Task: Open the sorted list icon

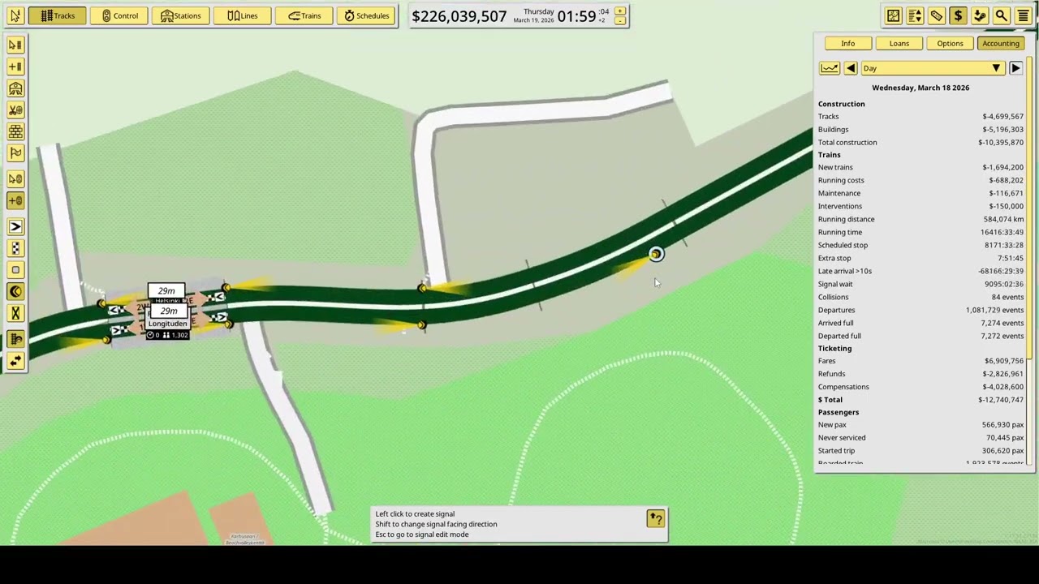Action: click(x=915, y=15)
